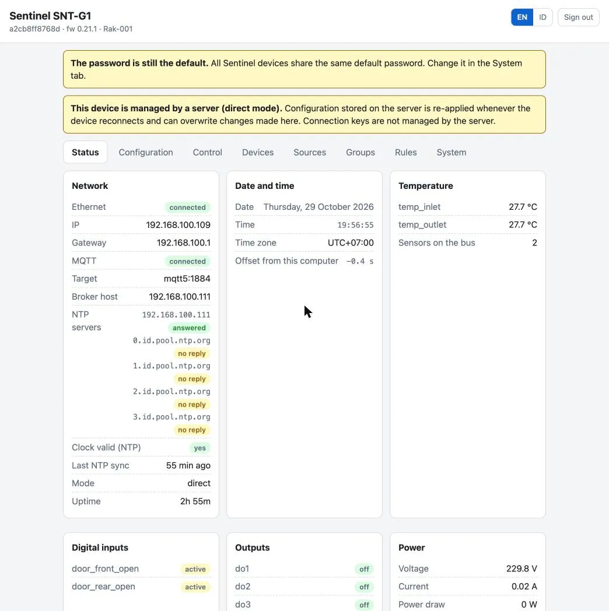Click NTP server 2.id.pool.ntp.org
Screen dimensions: 609x611
(x=171, y=391)
